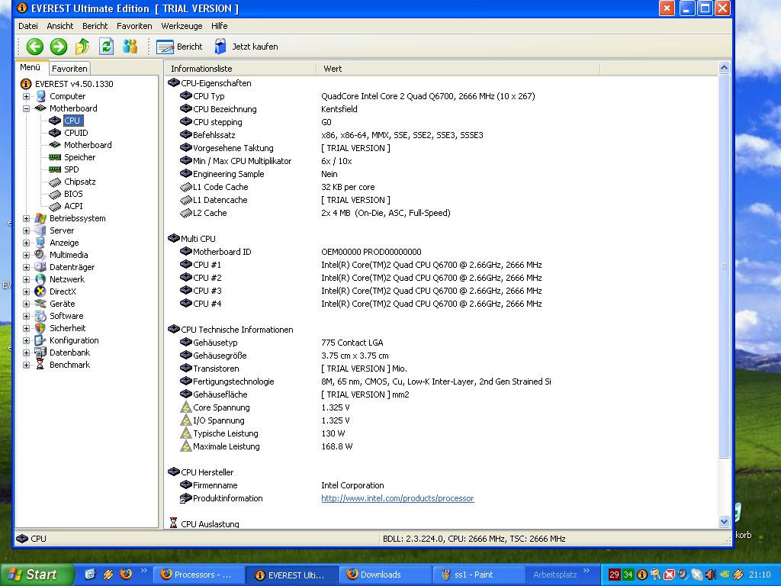
Task: Open the Bericht menu
Action: click(95, 26)
